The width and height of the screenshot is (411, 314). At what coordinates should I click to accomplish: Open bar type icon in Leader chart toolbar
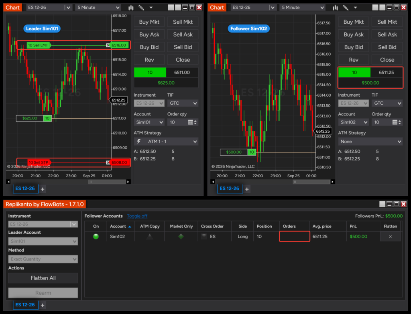point(131,8)
